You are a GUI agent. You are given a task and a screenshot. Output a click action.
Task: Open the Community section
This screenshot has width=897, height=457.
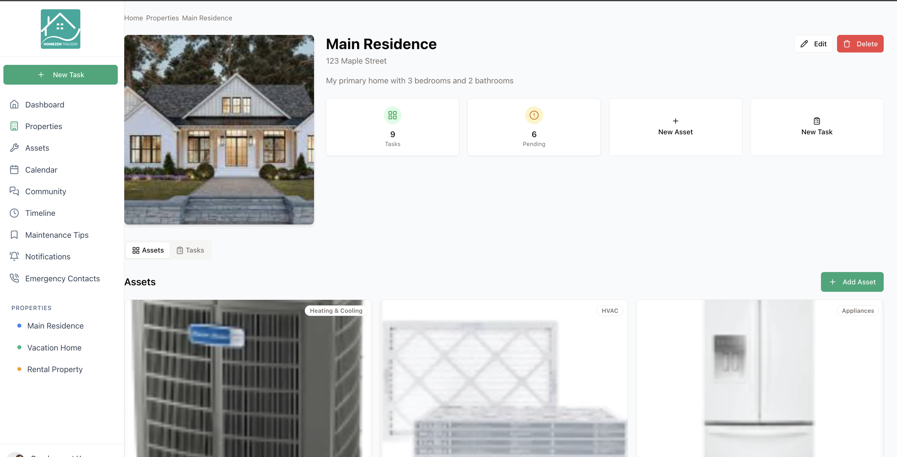coord(46,191)
